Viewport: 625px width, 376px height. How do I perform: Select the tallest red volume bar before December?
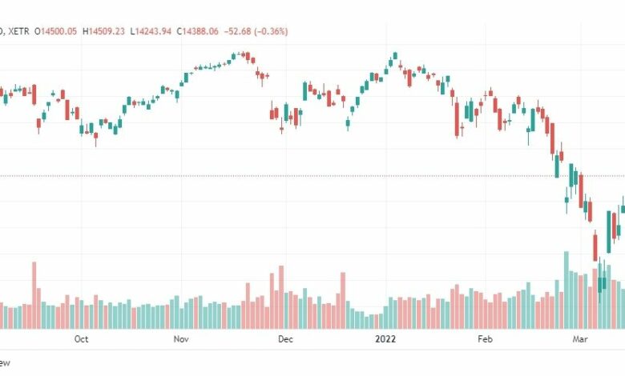tap(281, 298)
